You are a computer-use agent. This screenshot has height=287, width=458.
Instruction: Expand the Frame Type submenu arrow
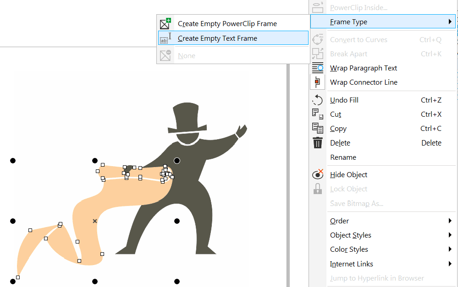pos(450,22)
